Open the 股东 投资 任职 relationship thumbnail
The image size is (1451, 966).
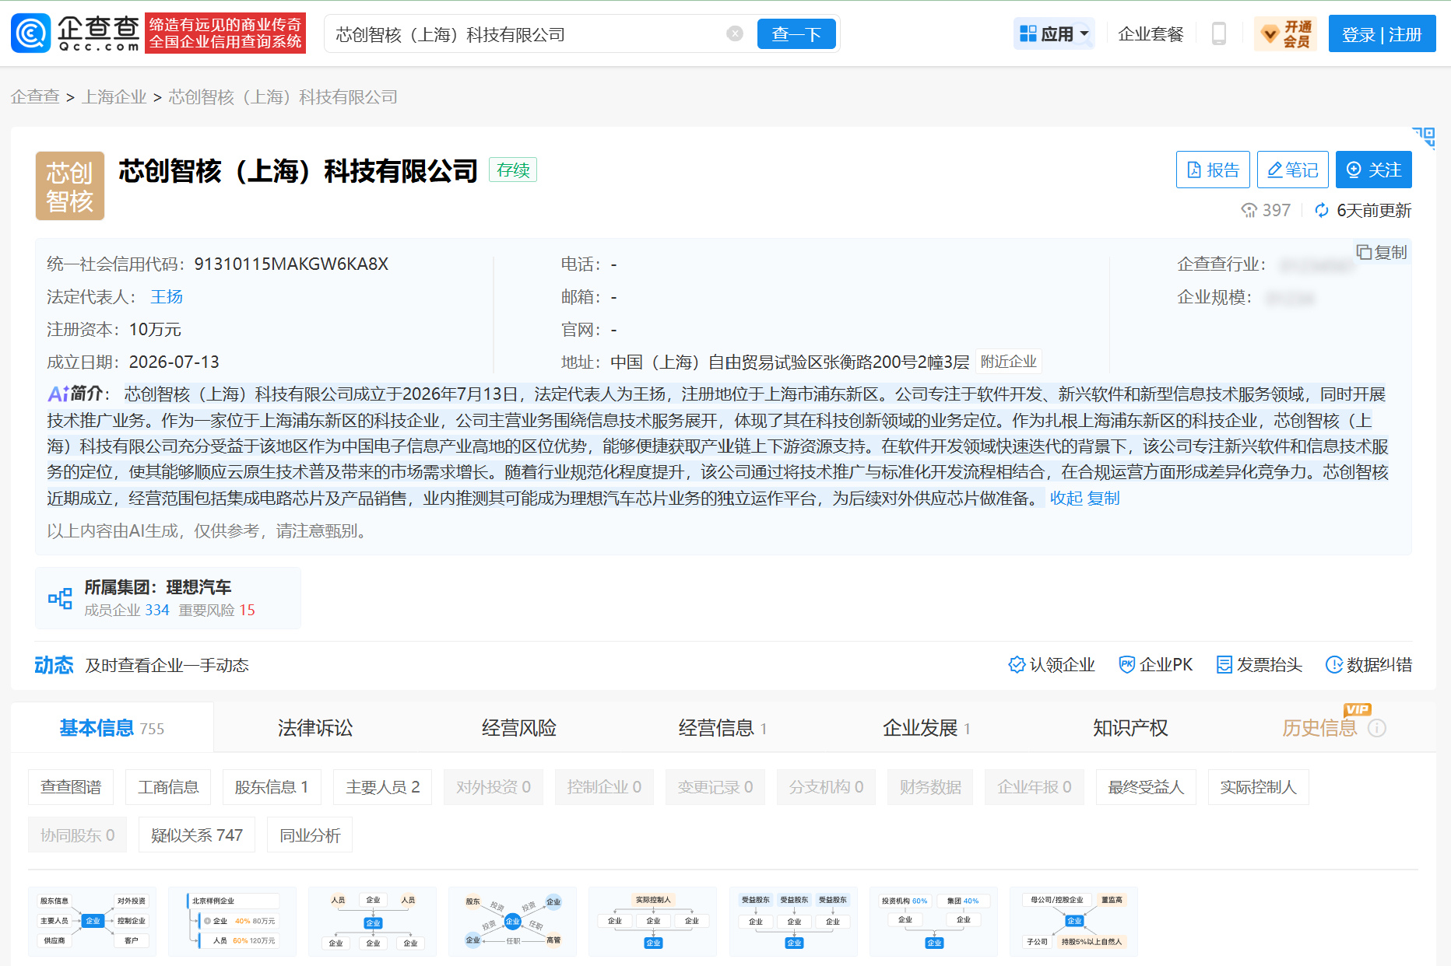[x=512, y=921]
